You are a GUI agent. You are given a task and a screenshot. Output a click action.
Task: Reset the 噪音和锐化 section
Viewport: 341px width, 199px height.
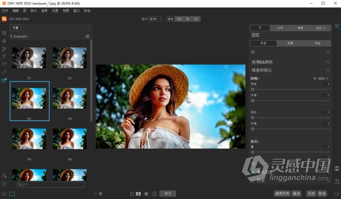pos(328,70)
